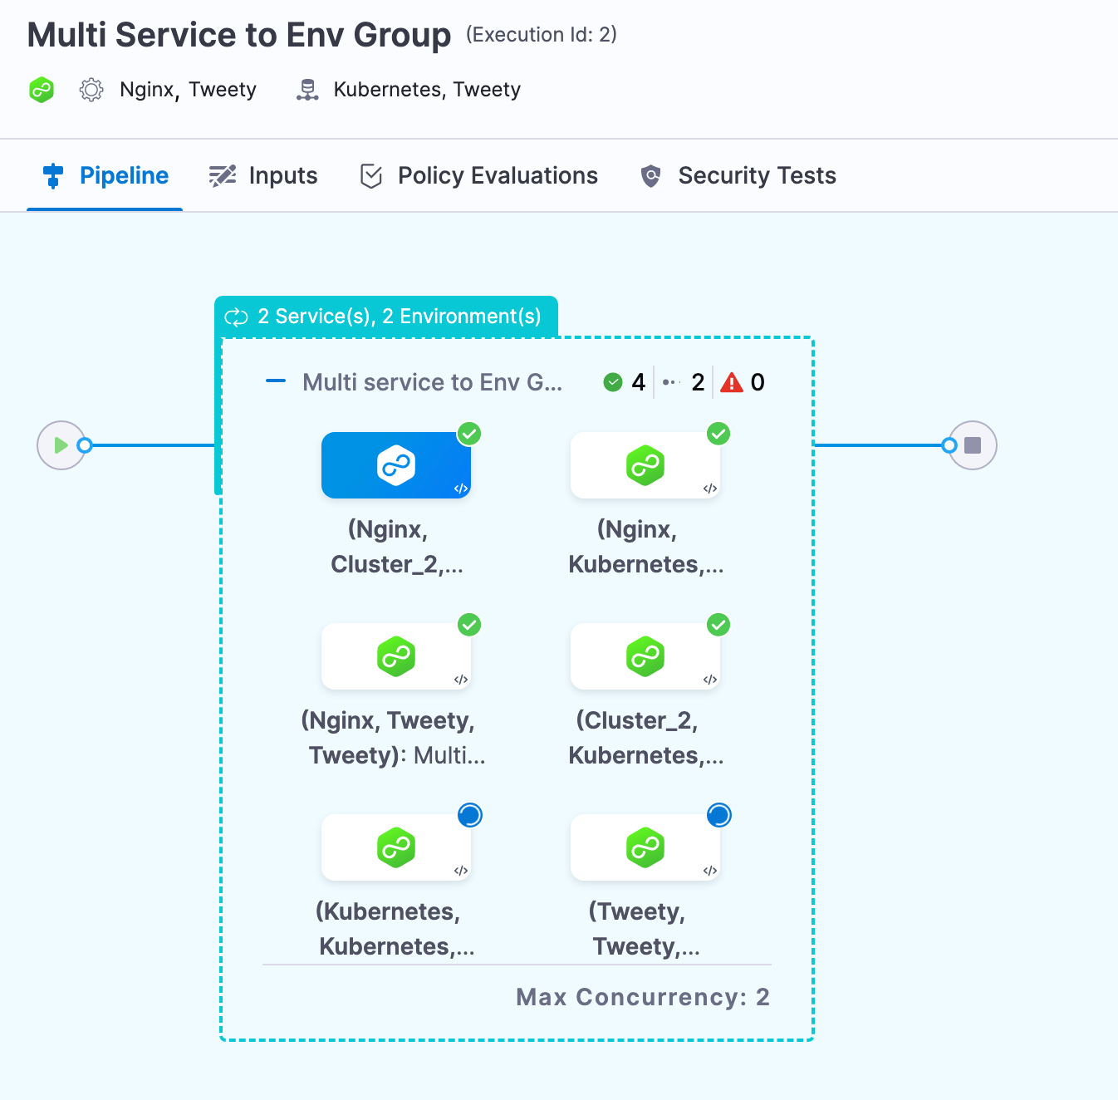Switch to the Inputs tab
Viewport: 1118px width, 1100px height.
click(x=263, y=176)
